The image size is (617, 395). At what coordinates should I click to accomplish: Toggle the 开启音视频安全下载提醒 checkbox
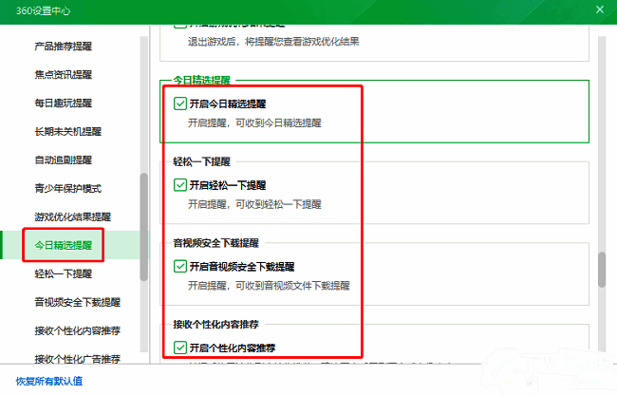coord(180,267)
